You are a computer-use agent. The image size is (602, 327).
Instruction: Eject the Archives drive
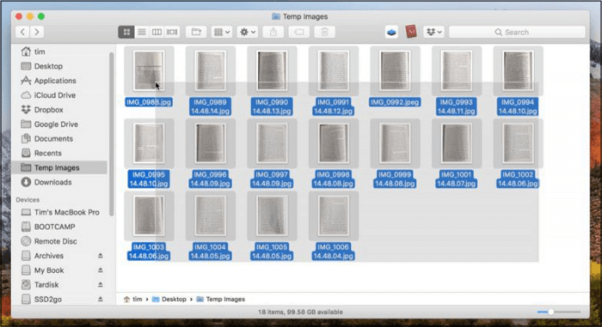coord(101,256)
